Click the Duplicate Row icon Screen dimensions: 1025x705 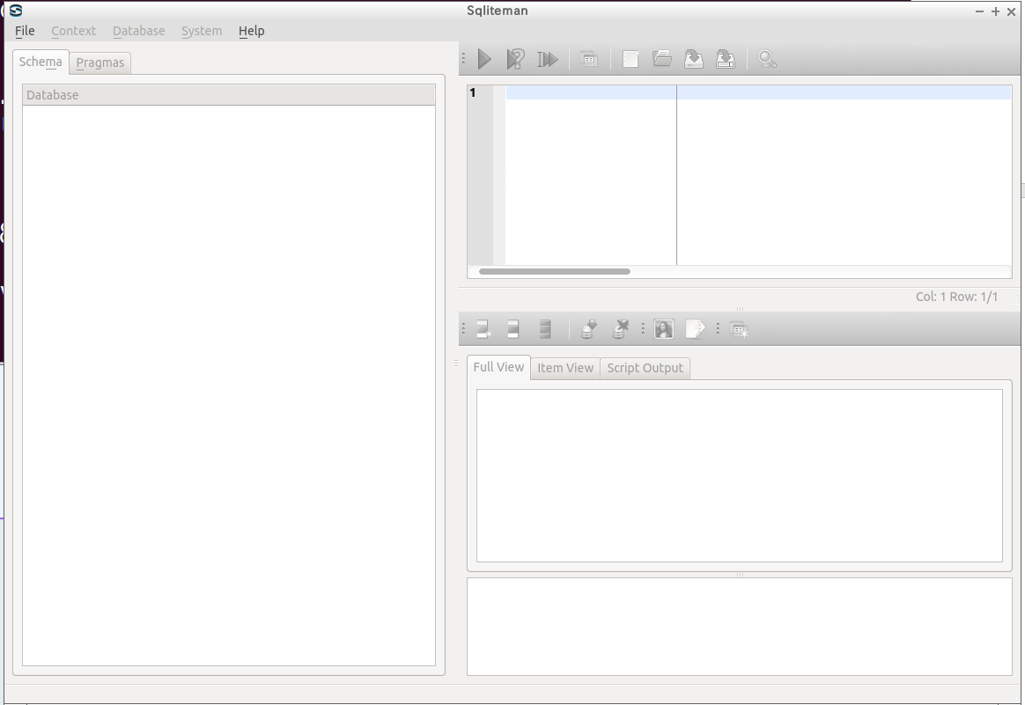(513, 328)
